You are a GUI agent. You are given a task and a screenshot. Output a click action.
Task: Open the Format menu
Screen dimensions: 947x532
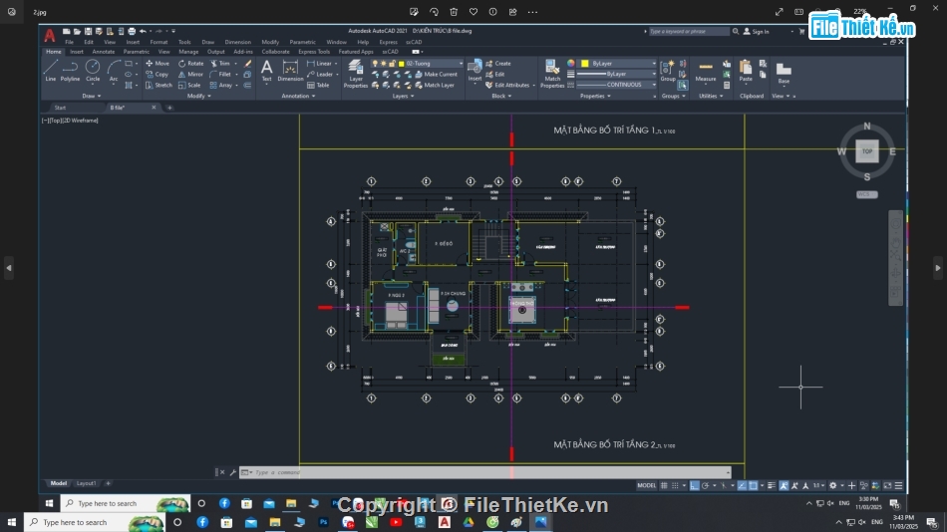(x=158, y=42)
